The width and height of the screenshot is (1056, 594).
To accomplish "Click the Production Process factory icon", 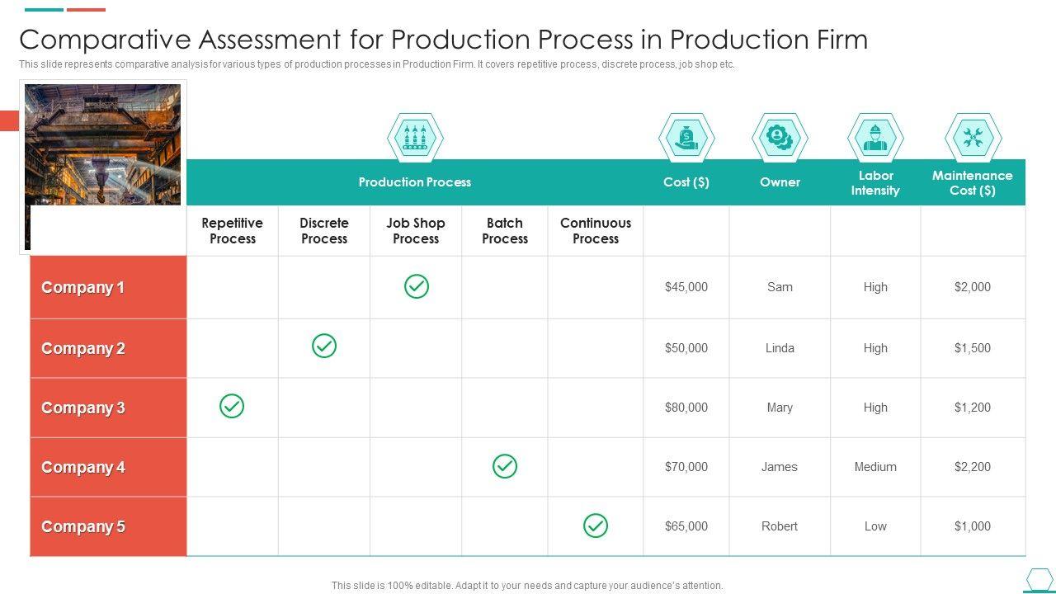I will 415,137.
